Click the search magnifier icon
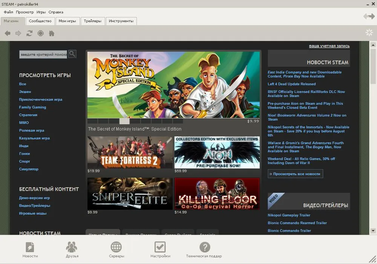This screenshot has width=377, height=264. click(x=72, y=54)
